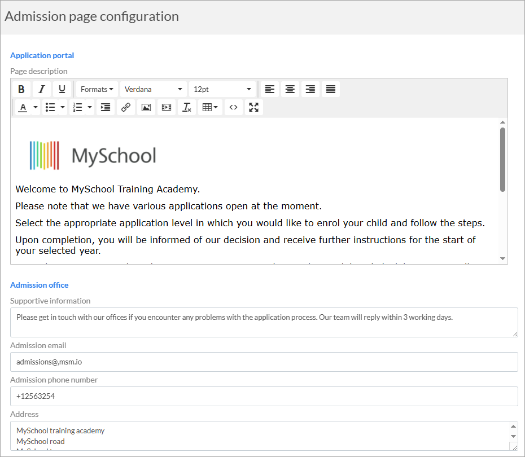Screen dimensions: 525x457
Task: Click the Insert link icon
Action: (125, 107)
